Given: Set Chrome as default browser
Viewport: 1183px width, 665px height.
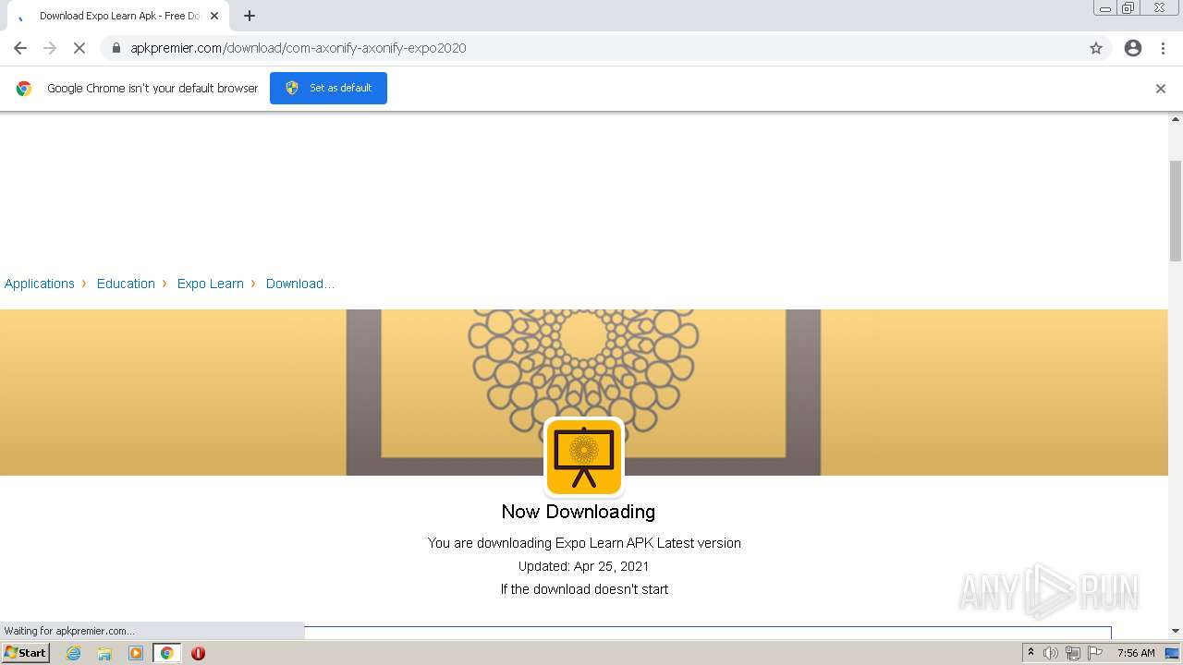Looking at the screenshot, I should (328, 88).
